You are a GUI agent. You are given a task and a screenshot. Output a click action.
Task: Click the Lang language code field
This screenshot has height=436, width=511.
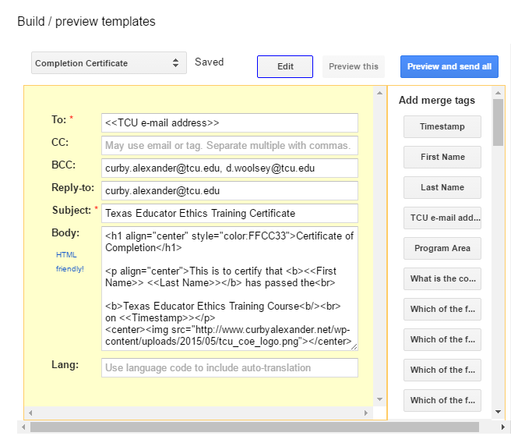tap(230, 368)
